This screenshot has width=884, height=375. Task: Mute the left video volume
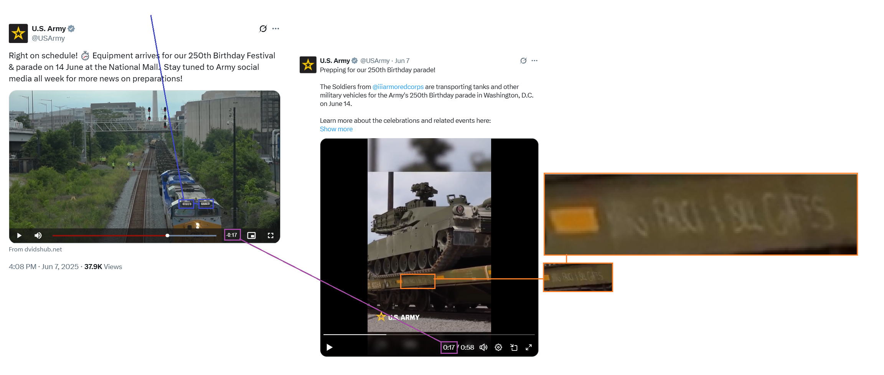(x=38, y=235)
